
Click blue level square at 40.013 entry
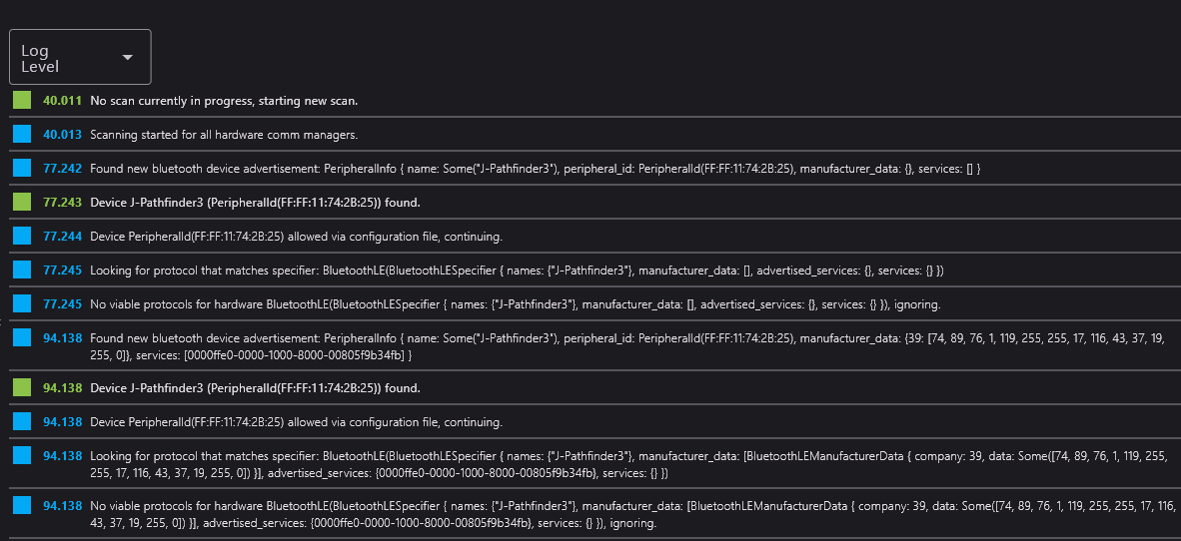(x=22, y=134)
